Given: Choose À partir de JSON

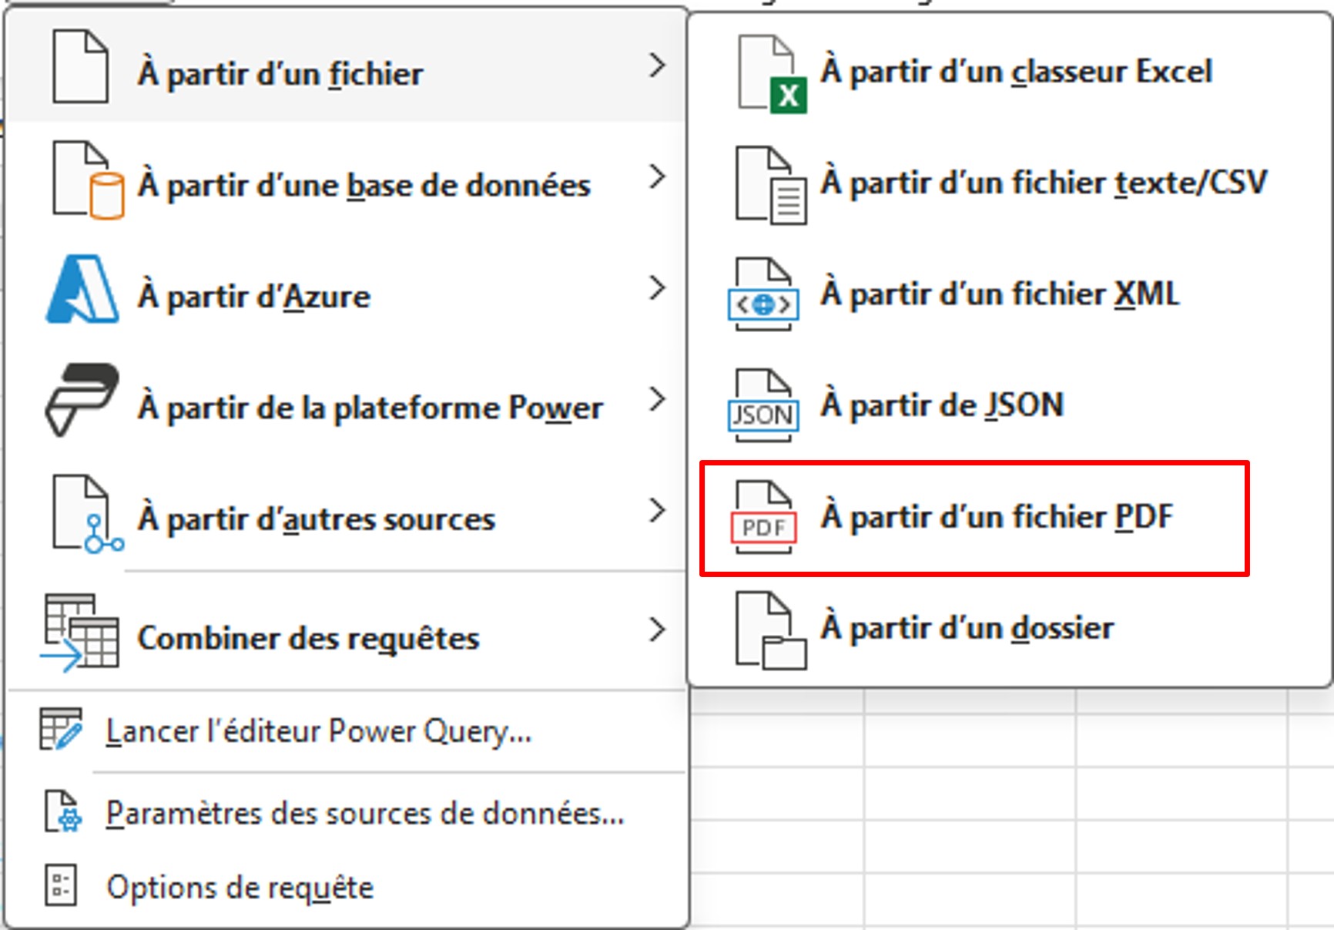Looking at the screenshot, I should (1010, 406).
